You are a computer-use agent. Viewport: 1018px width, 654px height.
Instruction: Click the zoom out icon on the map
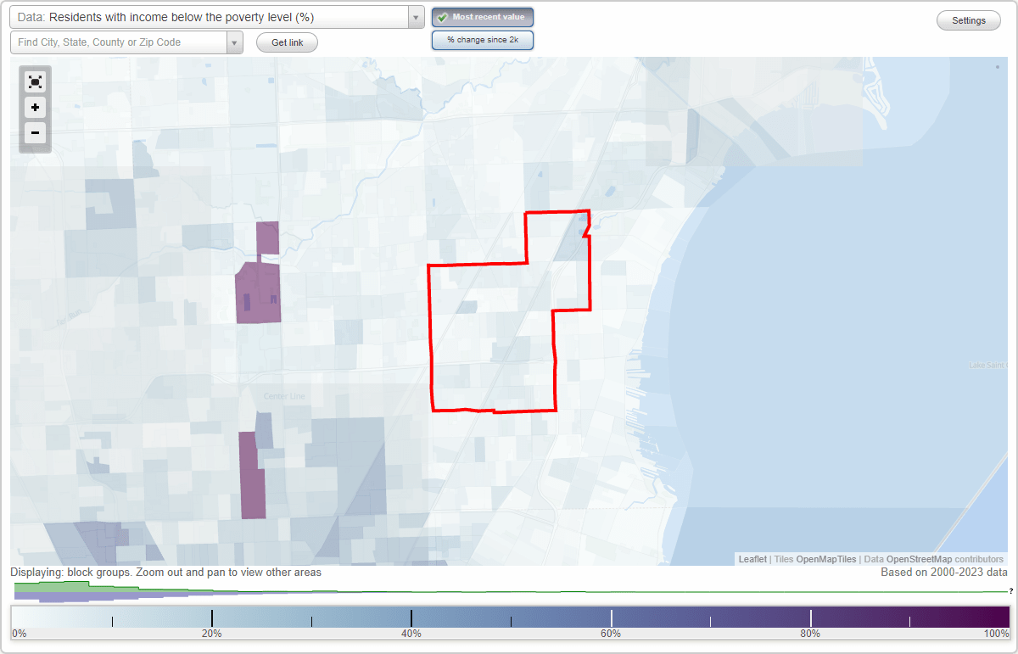pos(35,133)
